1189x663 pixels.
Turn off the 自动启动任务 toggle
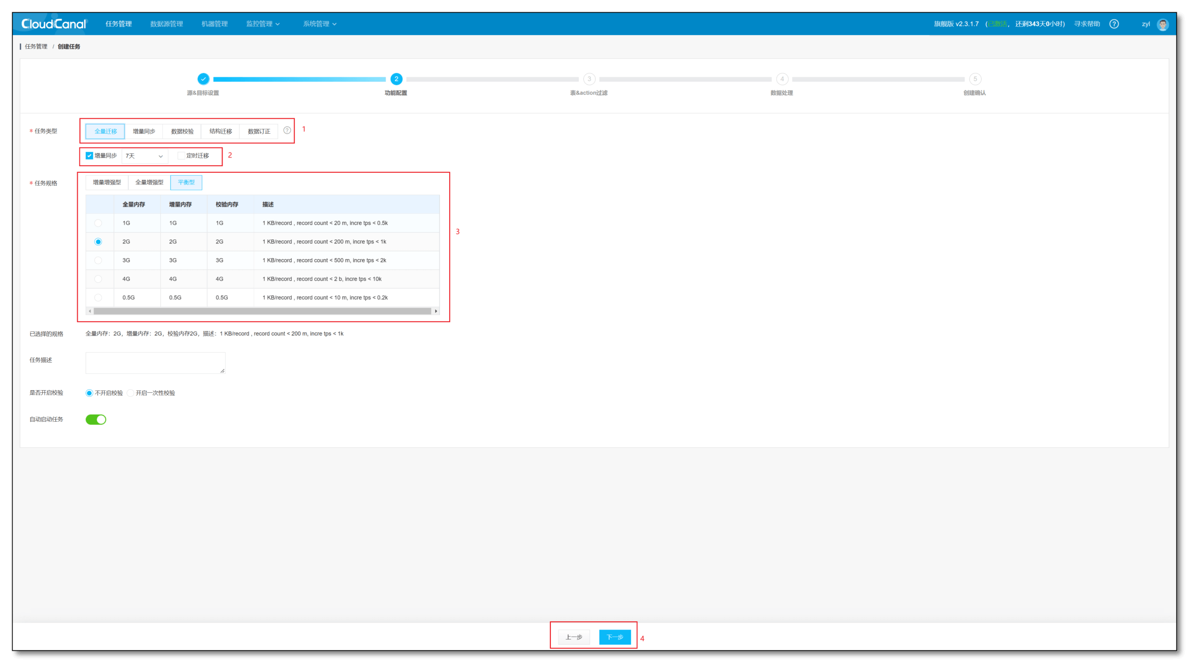(96, 419)
